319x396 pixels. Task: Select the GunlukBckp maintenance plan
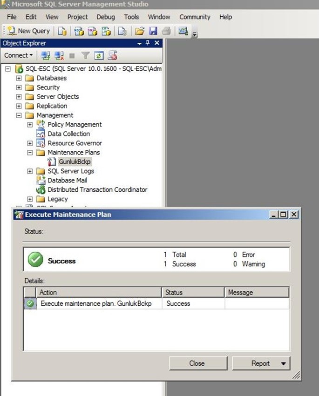pyautogui.click(x=75, y=161)
